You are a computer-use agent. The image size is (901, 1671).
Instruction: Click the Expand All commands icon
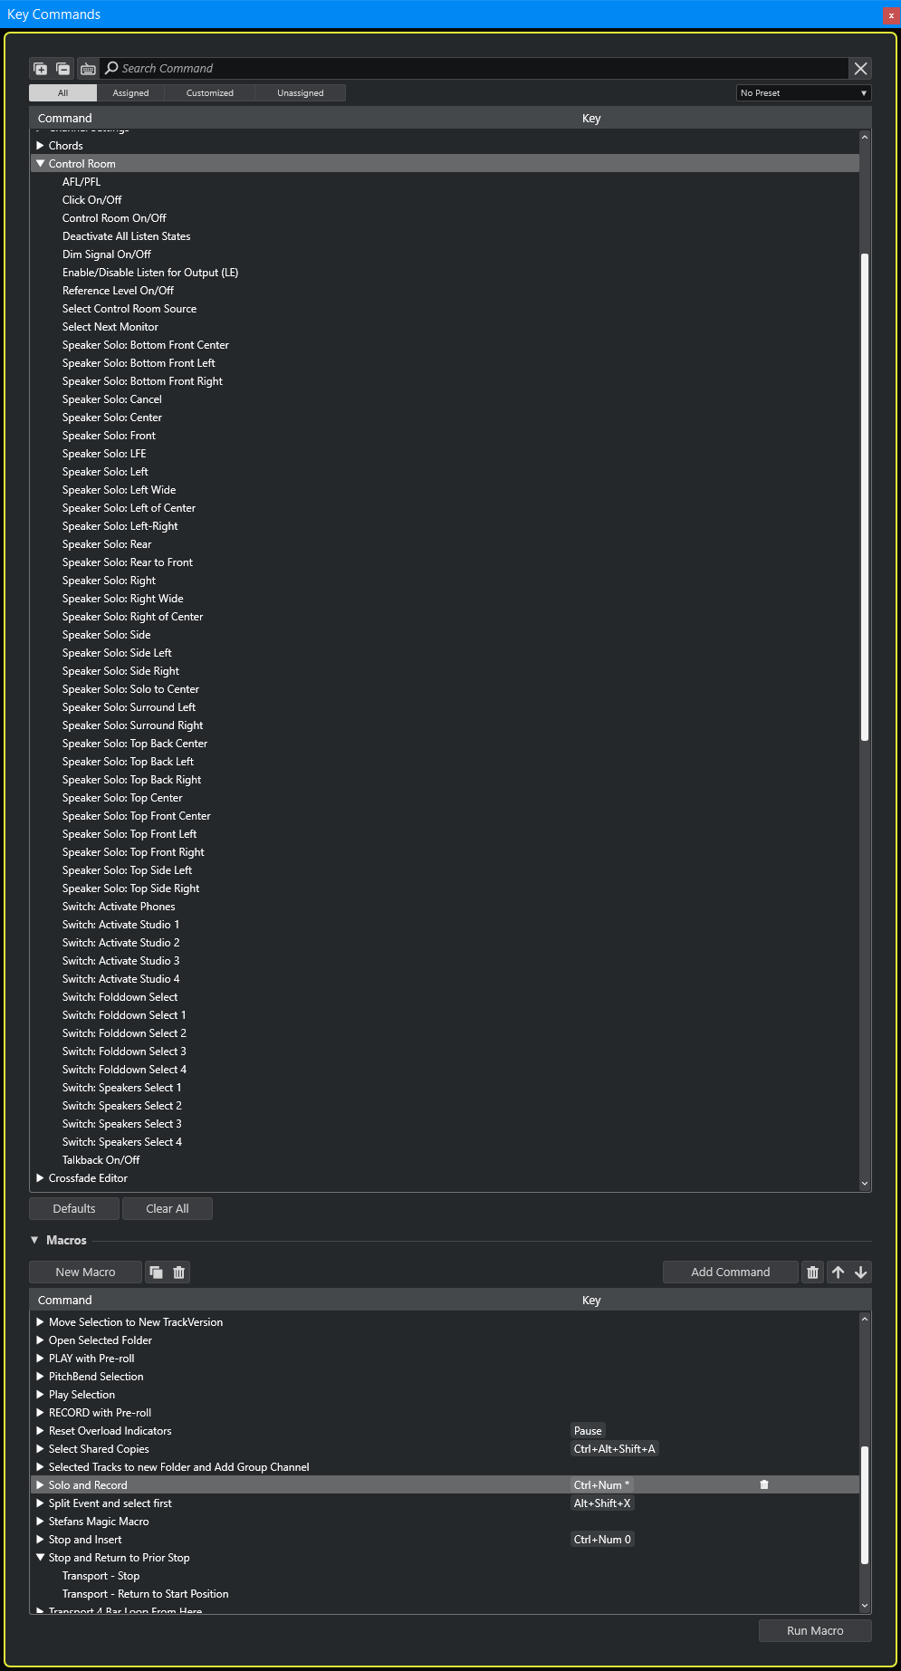pyautogui.click(x=40, y=69)
